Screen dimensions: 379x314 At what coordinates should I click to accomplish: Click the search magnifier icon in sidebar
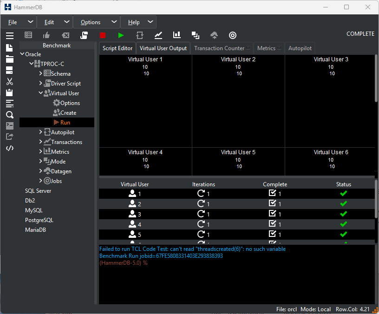click(10, 115)
